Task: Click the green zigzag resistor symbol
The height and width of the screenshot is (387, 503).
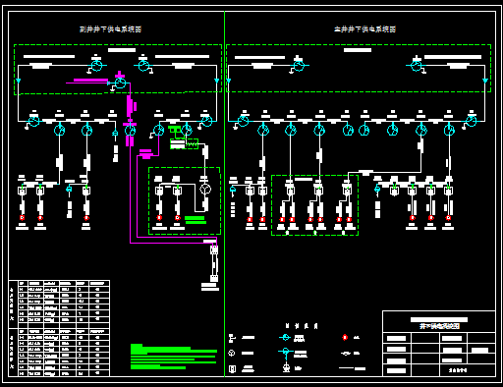Action: pos(192,143)
